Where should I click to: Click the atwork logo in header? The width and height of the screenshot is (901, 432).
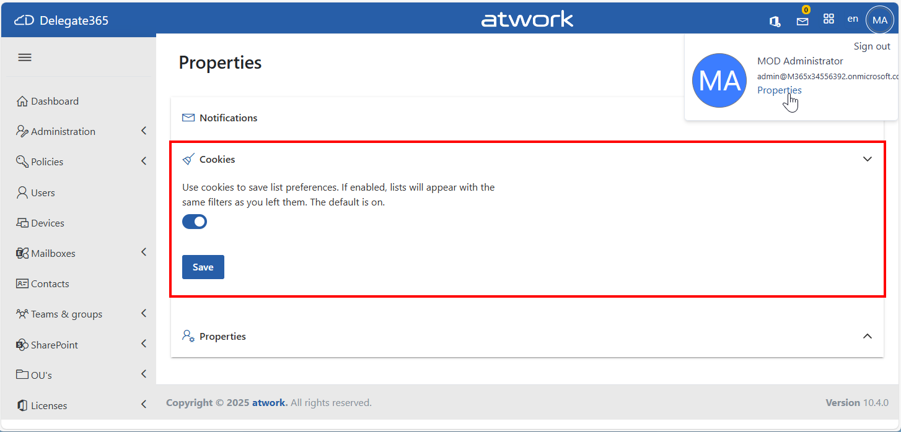tap(527, 20)
